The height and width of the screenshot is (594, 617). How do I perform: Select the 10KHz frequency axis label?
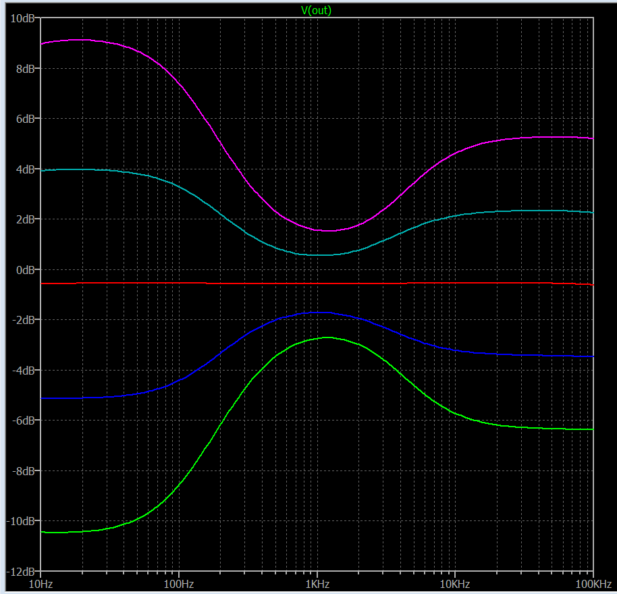(x=455, y=583)
